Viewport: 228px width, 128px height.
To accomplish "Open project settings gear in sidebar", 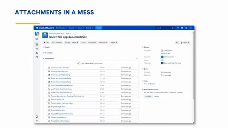I will coord(37,117).
